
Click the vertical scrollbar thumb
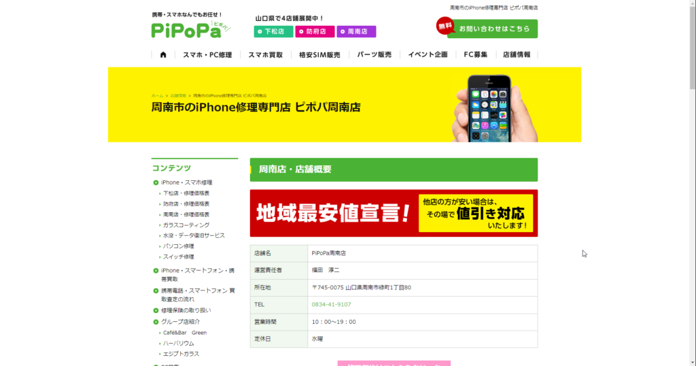click(x=693, y=47)
